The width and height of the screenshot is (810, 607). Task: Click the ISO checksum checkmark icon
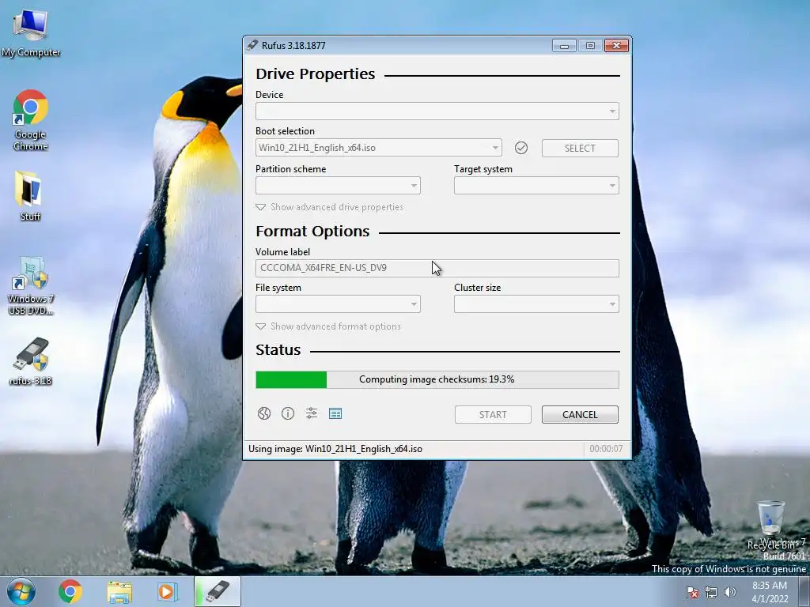(521, 148)
